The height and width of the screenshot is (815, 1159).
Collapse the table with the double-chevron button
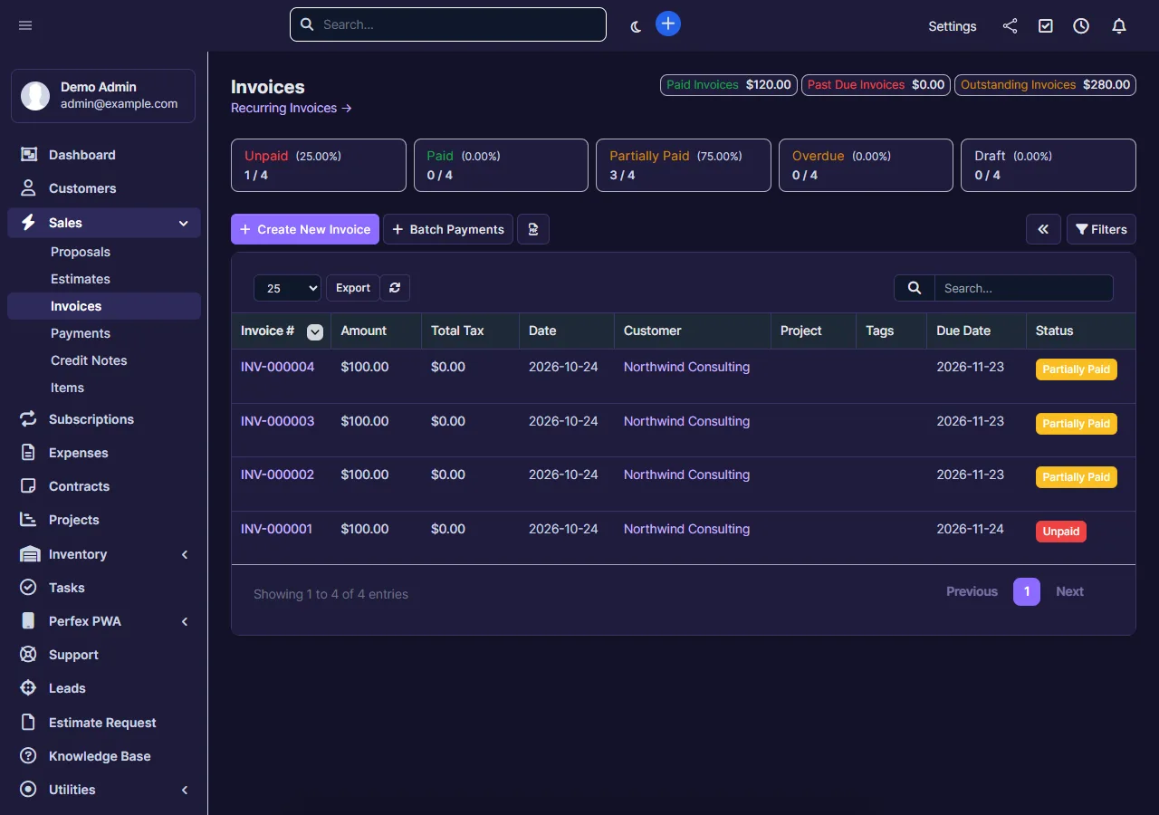click(1043, 229)
